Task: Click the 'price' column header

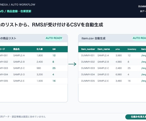Action: (x=118, y=49)
